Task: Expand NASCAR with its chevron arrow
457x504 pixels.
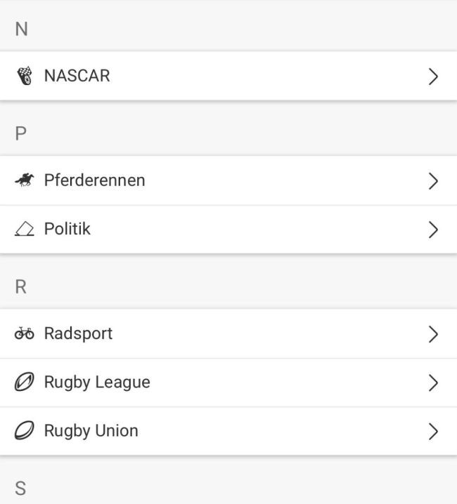Action: click(433, 77)
